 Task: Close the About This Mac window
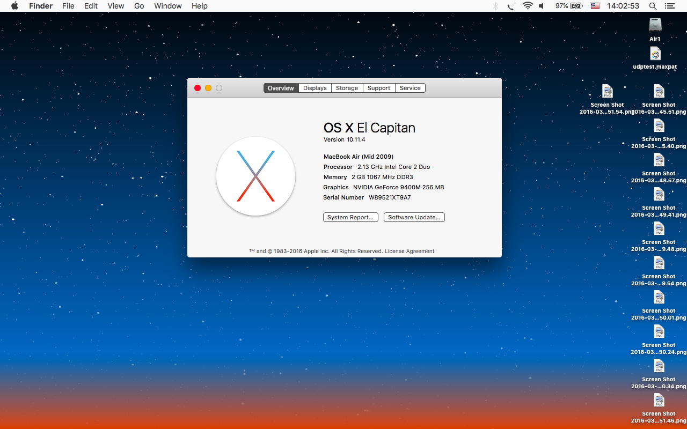click(198, 88)
